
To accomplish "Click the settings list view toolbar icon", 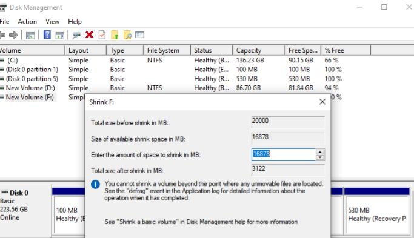I will (x=139, y=35).
